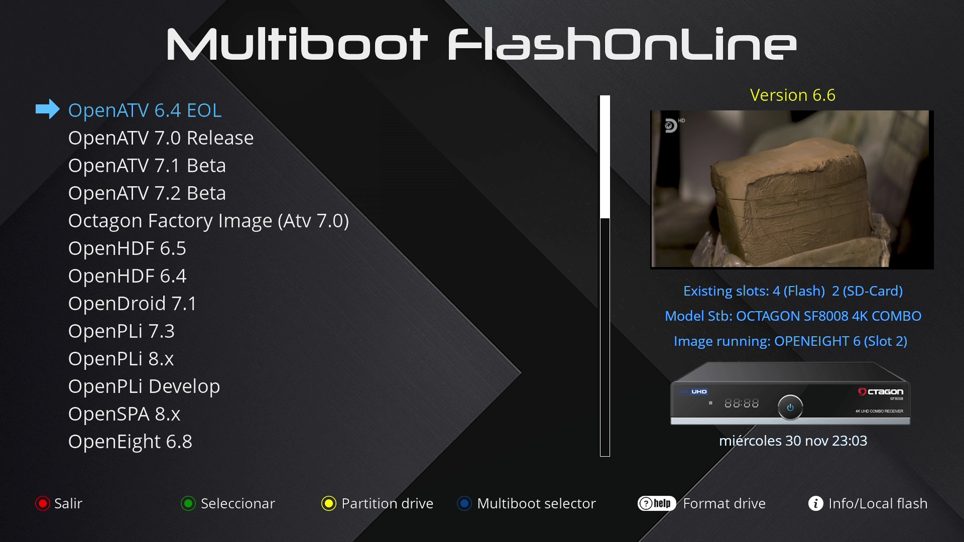Click the Info/Local flash label
Screen dimensions: 964x542
[x=878, y=503]
